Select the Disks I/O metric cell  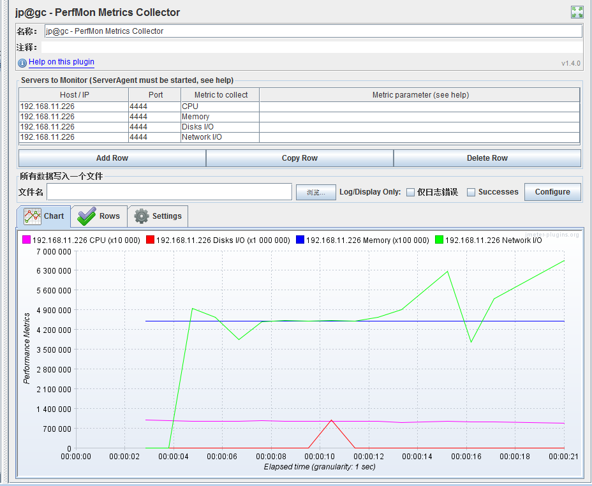coord(219,127)
